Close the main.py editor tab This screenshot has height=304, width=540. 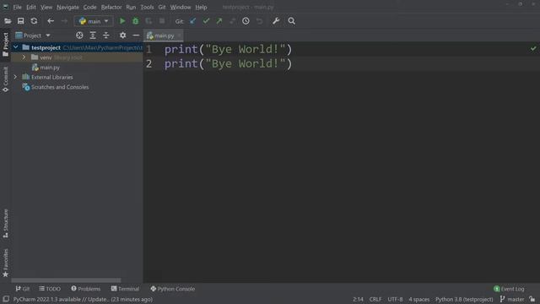[180, 35]
